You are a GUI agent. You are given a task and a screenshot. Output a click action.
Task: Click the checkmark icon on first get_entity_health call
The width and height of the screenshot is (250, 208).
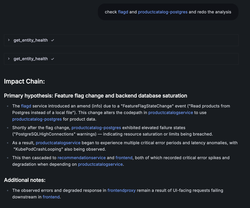(x=52, y=40)
